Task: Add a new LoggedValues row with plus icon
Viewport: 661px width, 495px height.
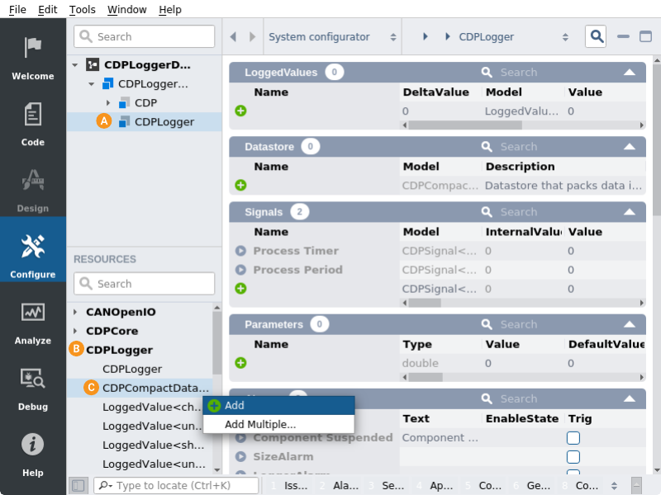Action: point(240,111)
